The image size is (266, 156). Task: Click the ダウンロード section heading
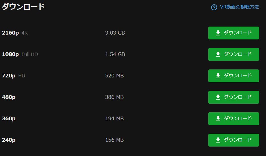(23, 7)
